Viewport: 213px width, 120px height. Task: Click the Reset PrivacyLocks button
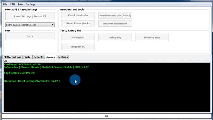pyautogui.click(x=78, y=23)
